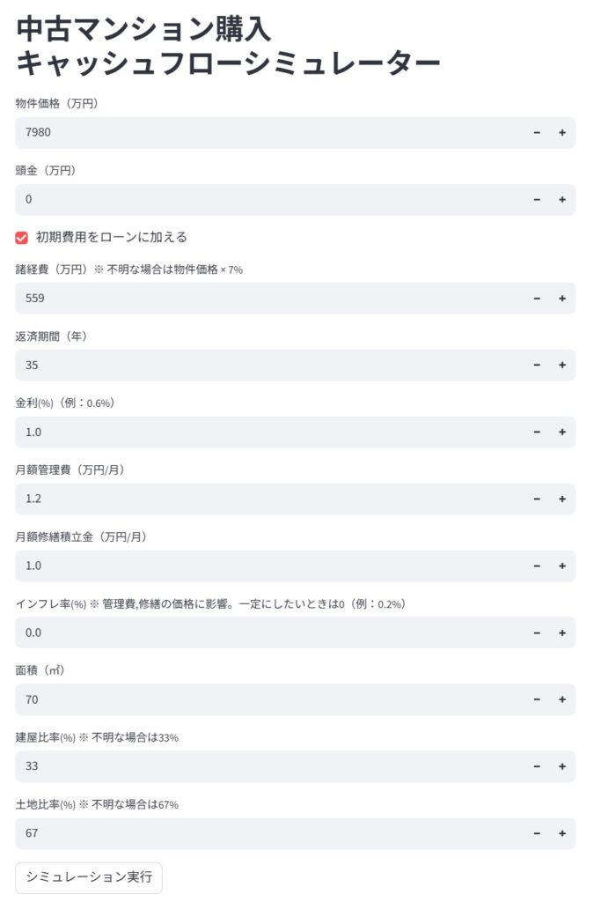Raise the 金利 rate with plus
Viewport: 601px width, 902px height.
562,433
